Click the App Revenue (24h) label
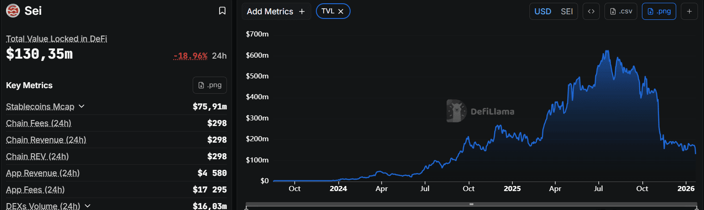This screenshot has width=704, height=210. (43, 173)
